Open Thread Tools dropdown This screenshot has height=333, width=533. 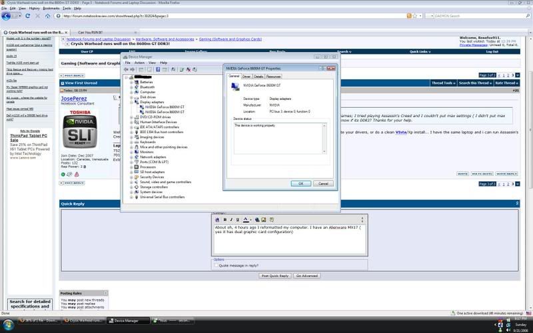point(443,83)
